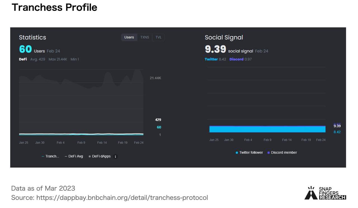The width and height of the screenshot is (358, 208).
Task: Click the Tranchess Profile heading
Action: (54, 8)
